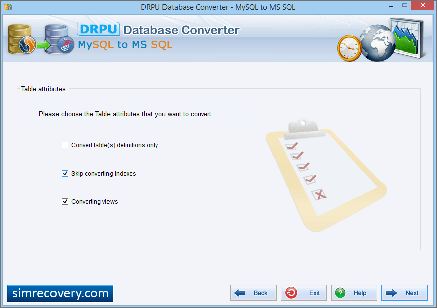Click the DRPU logo badge
The width and height of the screenshot is (437, 308).
pyautogui.click(x=98, y=29)
